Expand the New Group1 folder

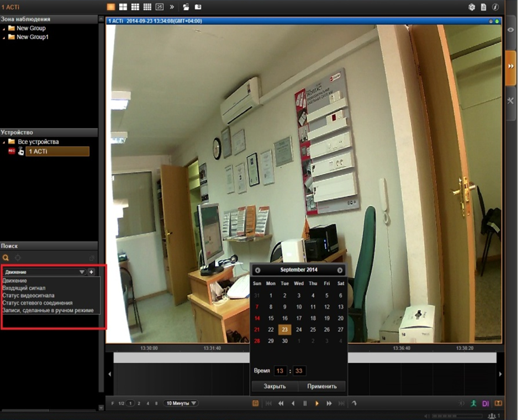[4, 38]
